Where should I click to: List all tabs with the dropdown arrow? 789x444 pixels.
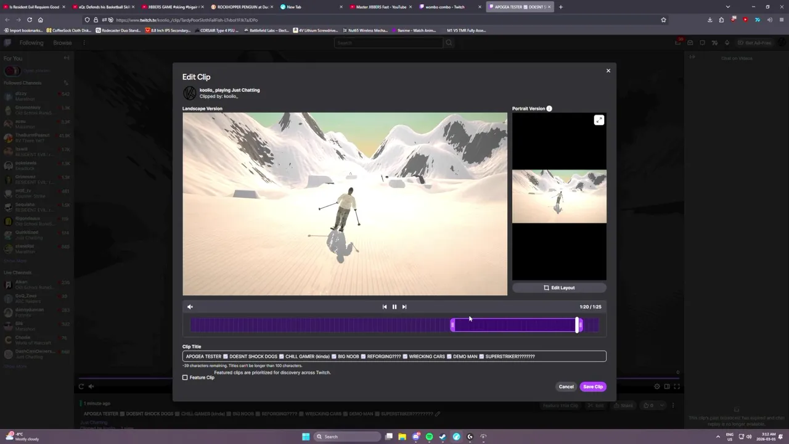(728, 7)
